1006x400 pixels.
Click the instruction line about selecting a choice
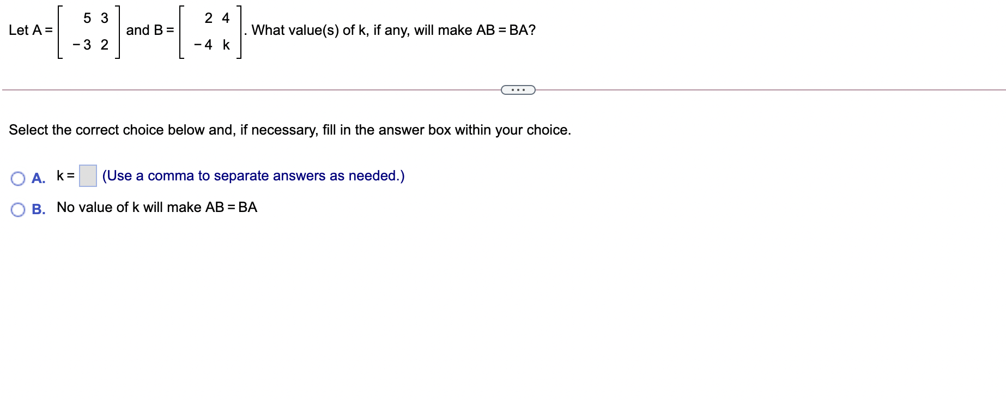tap(290, 130)
